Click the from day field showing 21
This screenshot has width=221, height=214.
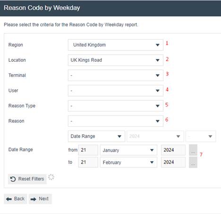88,150
